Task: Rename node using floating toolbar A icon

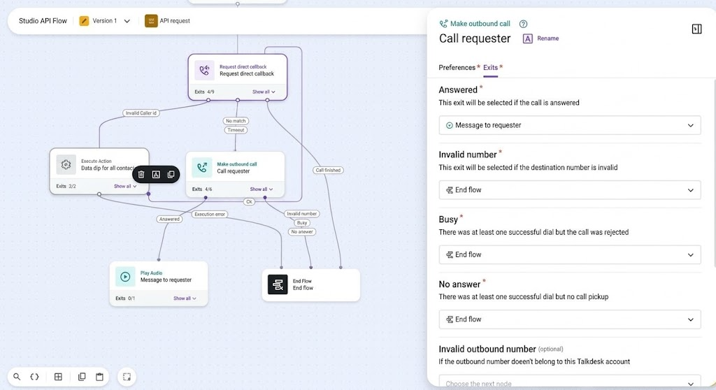Action: point(156,175)
